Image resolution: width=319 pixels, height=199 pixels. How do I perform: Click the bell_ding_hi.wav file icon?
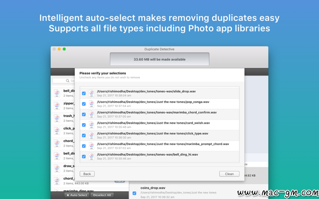point(92,156)
